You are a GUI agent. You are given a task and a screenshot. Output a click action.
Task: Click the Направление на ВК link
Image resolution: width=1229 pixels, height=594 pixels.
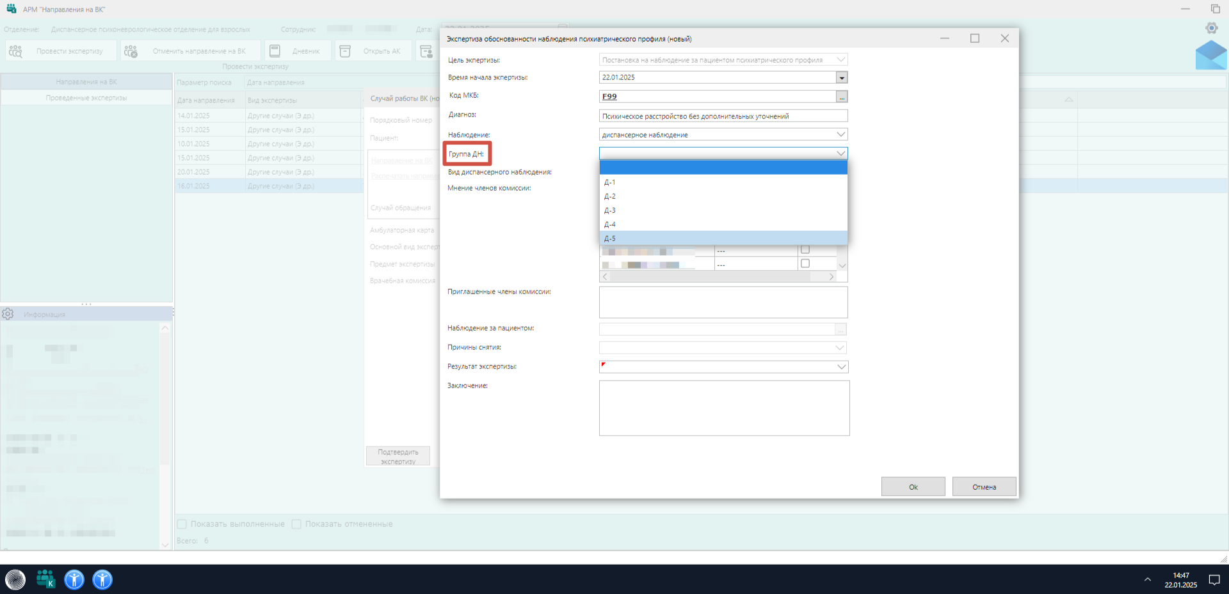click(402, 160)
